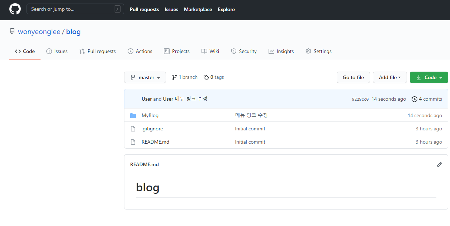Image resolution: width=450 pixels, height=226 pixels.
Task: Click the MyBlog folder icon
Action: coord(133,115)
